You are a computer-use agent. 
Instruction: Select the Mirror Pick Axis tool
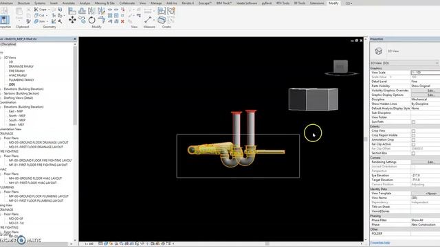[91, 11]
